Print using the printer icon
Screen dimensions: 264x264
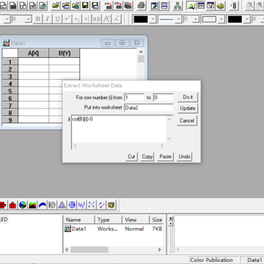coord(142,5)
